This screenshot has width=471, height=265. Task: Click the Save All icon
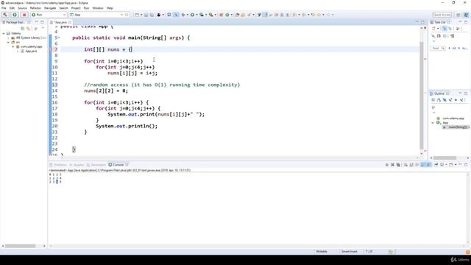pyautogui.click(x=152, y=15)
